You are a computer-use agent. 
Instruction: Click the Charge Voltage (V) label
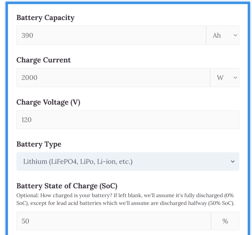click(x=48, y=102)
